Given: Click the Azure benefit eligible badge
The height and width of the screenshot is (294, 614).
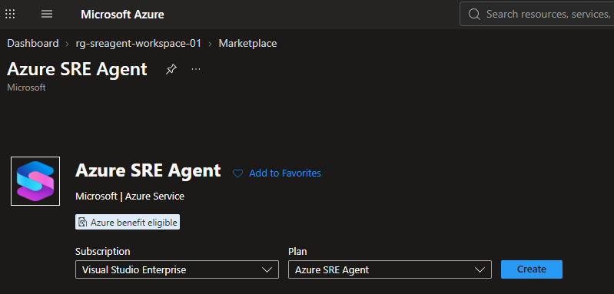Looking at the screenshot, I should click(x=128, y=222).
